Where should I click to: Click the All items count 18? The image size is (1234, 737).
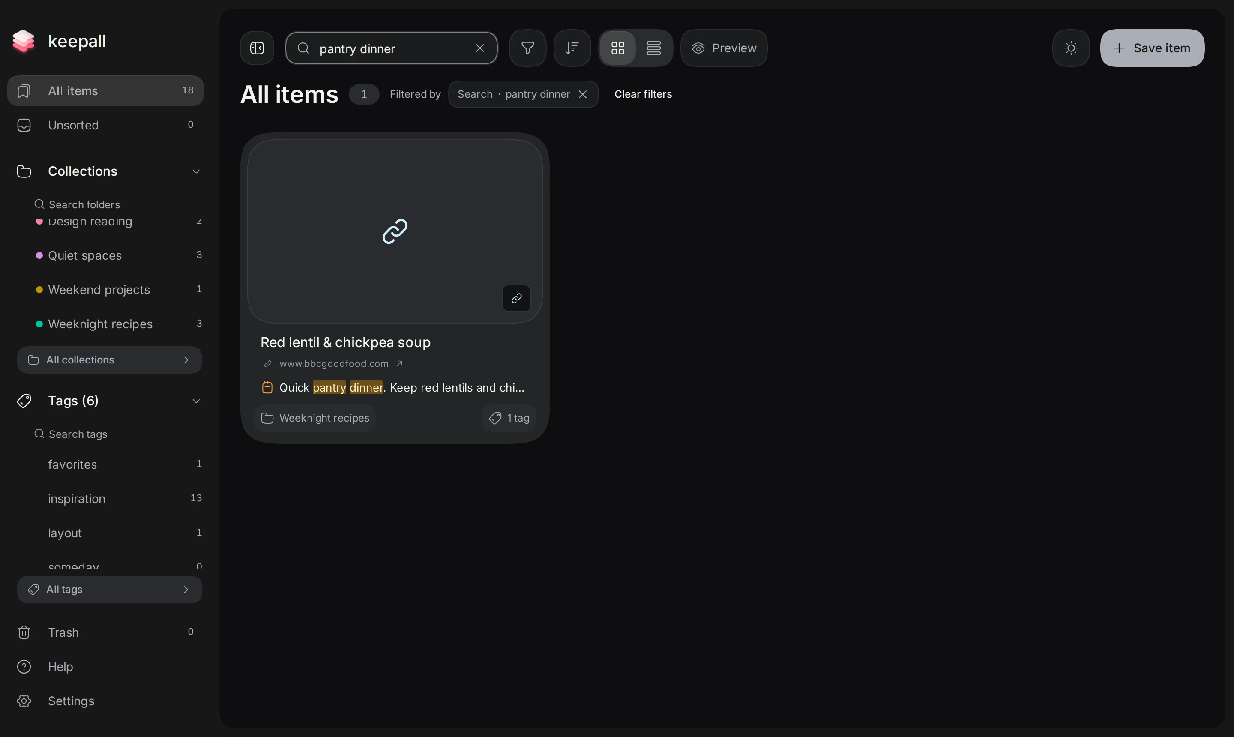187,90
